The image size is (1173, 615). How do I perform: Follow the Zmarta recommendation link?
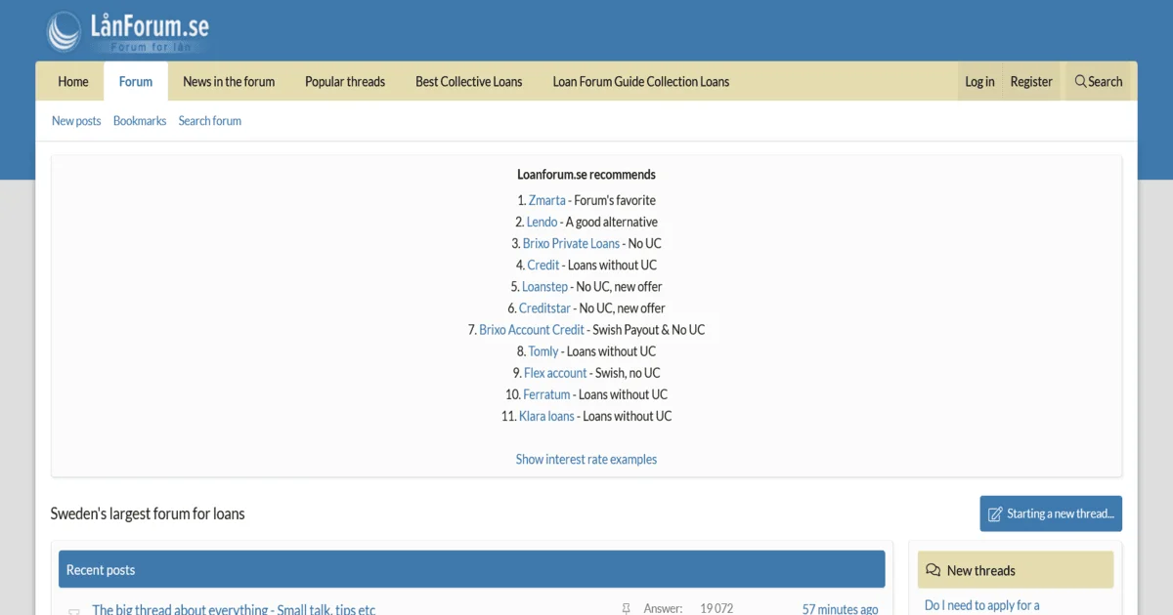click(x=547, y=200)
